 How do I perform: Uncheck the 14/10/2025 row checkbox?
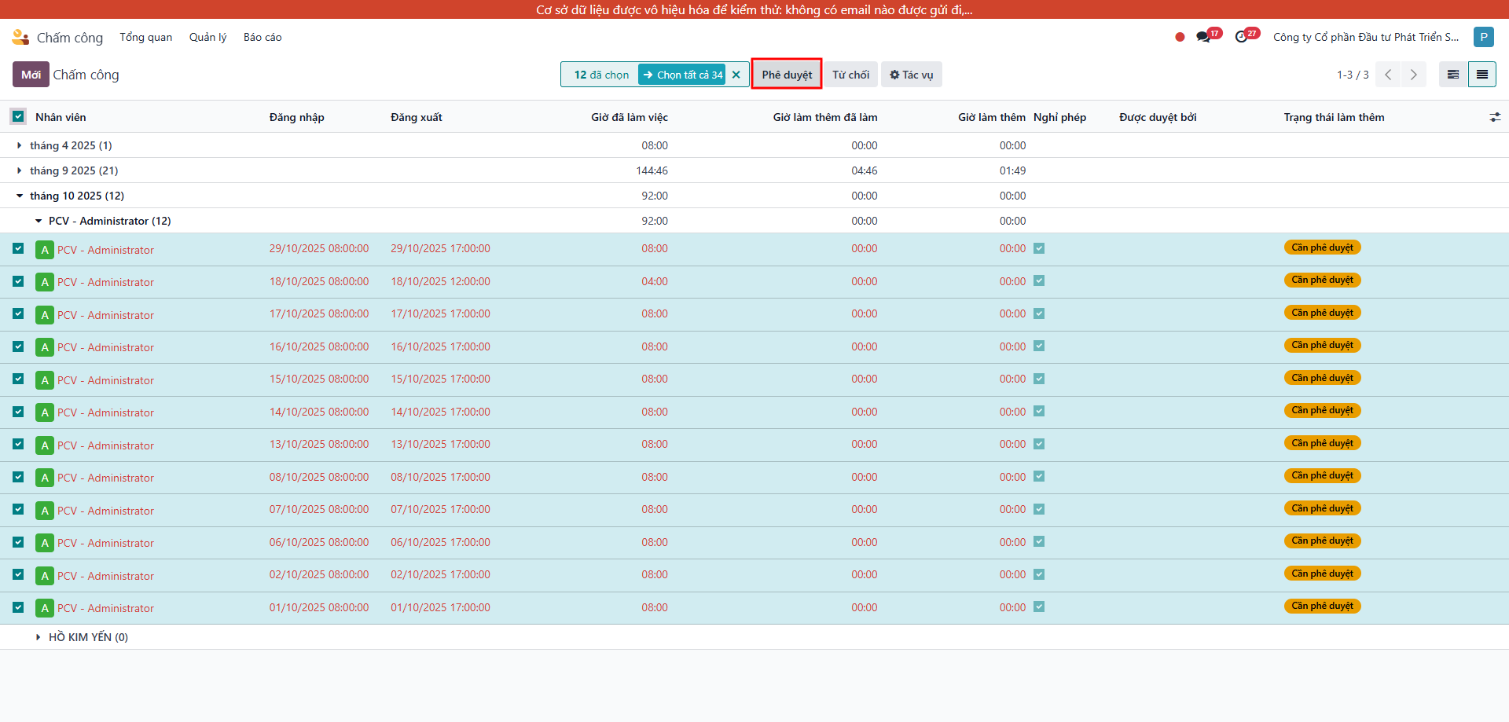click(18, 412)
